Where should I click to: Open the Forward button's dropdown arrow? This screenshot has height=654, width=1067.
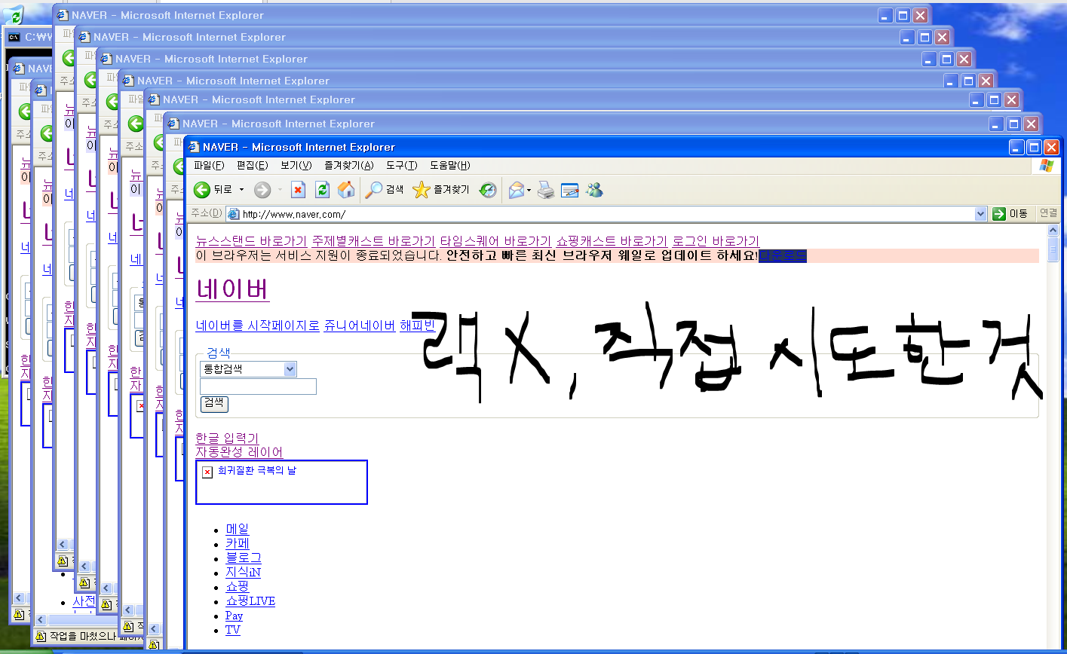click(x=280, y=190)
